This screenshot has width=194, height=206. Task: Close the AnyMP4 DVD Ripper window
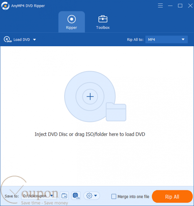(190, 6)
